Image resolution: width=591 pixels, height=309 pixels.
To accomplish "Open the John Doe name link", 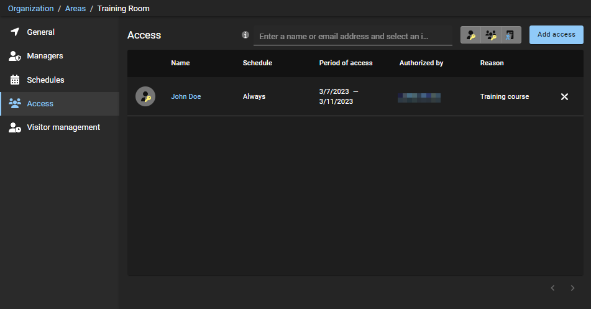I will [x=186, y=96].
